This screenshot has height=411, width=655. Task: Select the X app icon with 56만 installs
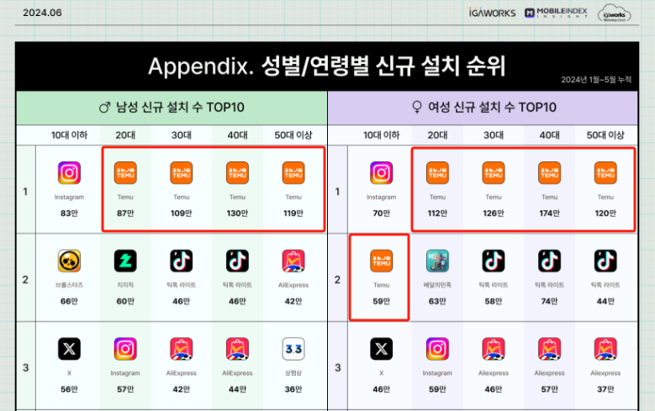click(x=69, y=349)
